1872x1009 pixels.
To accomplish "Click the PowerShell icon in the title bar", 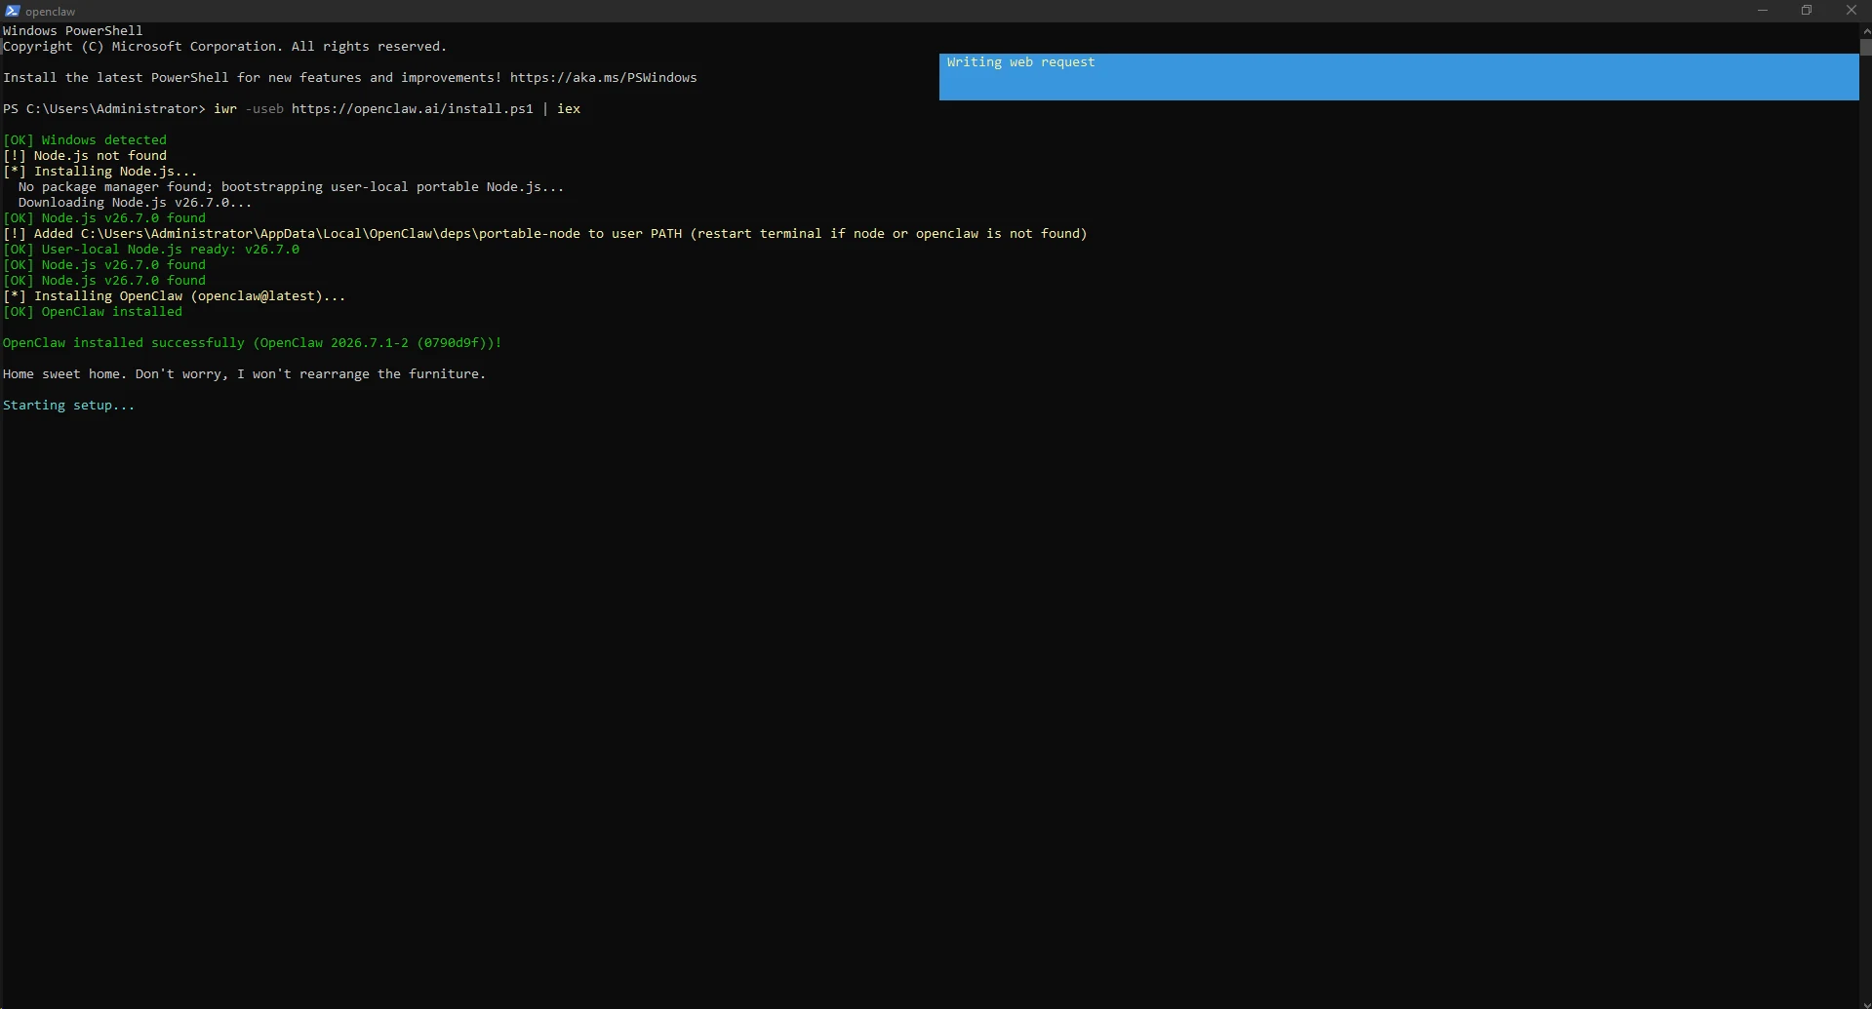I will 13,11.
